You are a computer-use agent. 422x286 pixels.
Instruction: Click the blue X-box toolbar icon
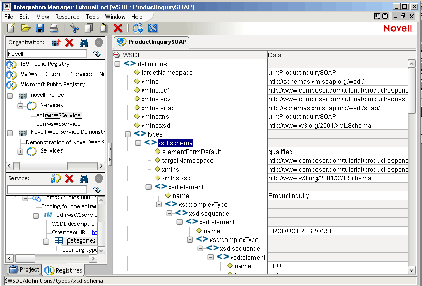pos(153,28)
